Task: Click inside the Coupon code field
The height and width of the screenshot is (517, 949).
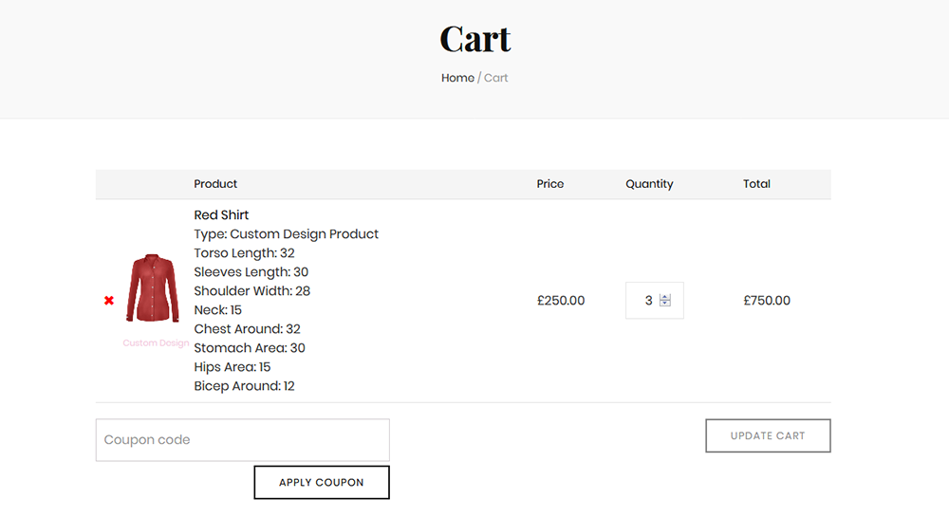Action: click(243, 440)
